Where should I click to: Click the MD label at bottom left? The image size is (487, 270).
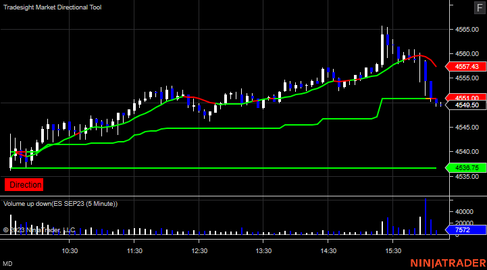7,264
